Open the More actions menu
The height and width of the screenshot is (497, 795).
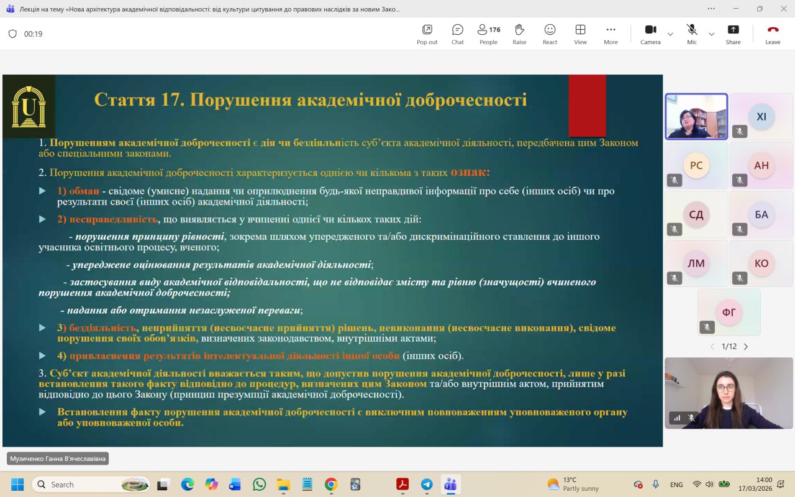coord(611,34)
